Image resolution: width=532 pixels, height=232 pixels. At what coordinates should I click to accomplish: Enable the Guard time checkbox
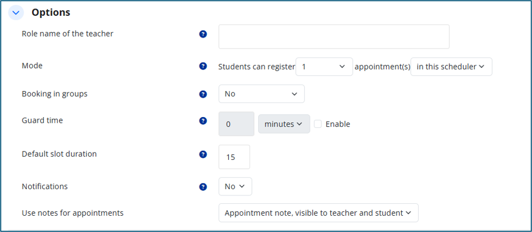[318, 124]
